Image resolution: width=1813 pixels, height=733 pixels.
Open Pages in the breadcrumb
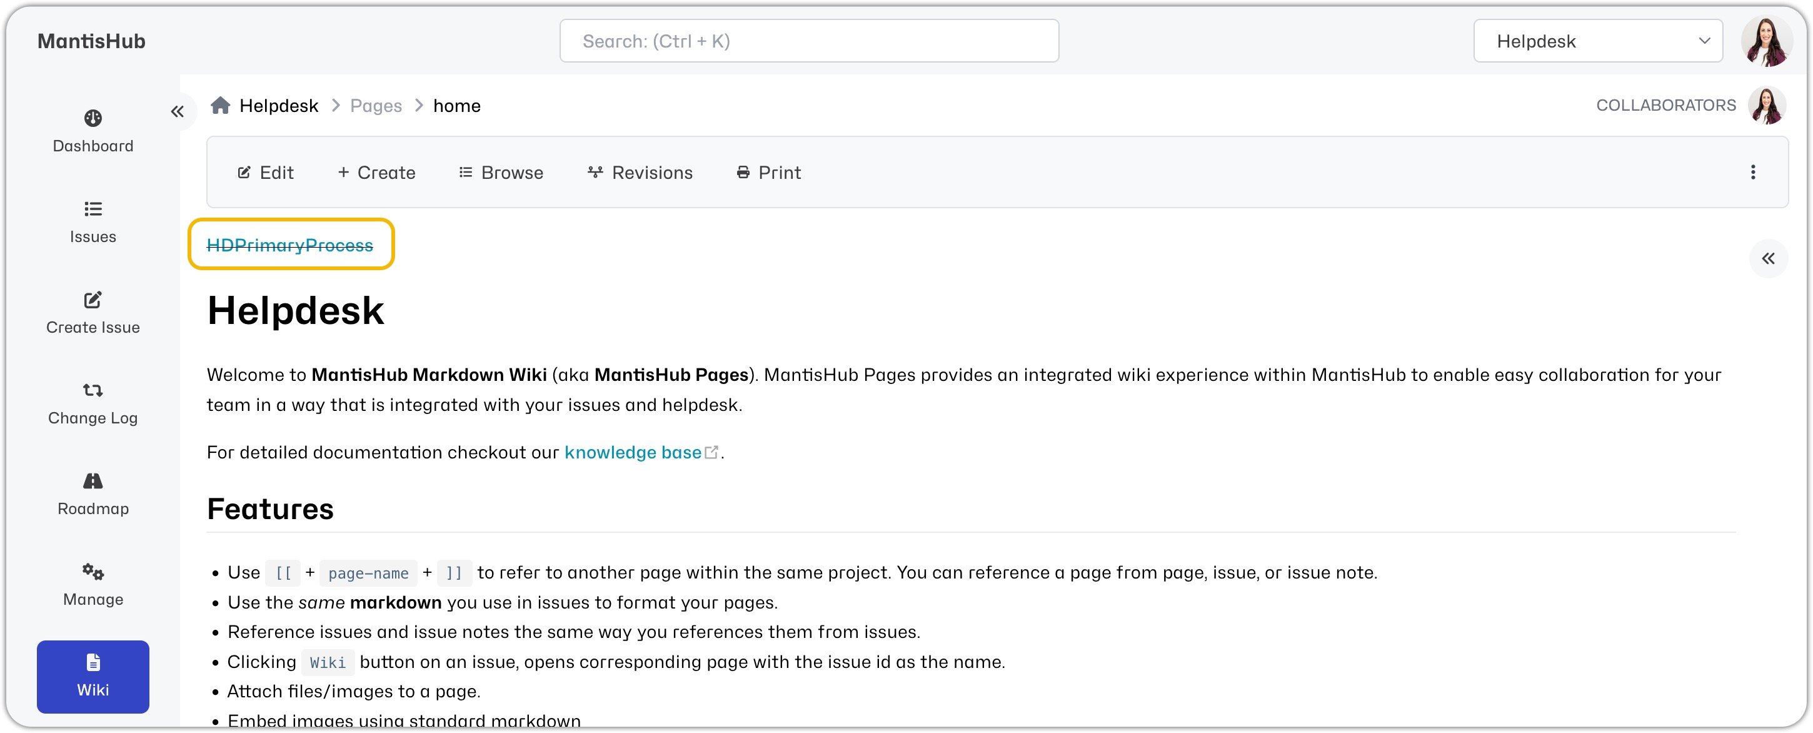pyautogui.click(x=376, y=106)
